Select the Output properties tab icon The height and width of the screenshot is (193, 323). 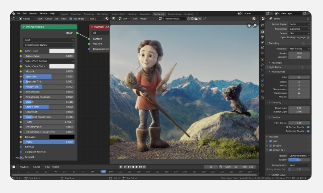[x=262, y=37]
